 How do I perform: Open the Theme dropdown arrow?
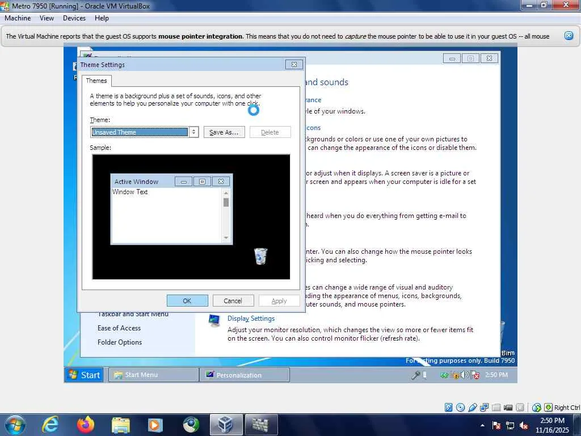click(x=194, y=132)
